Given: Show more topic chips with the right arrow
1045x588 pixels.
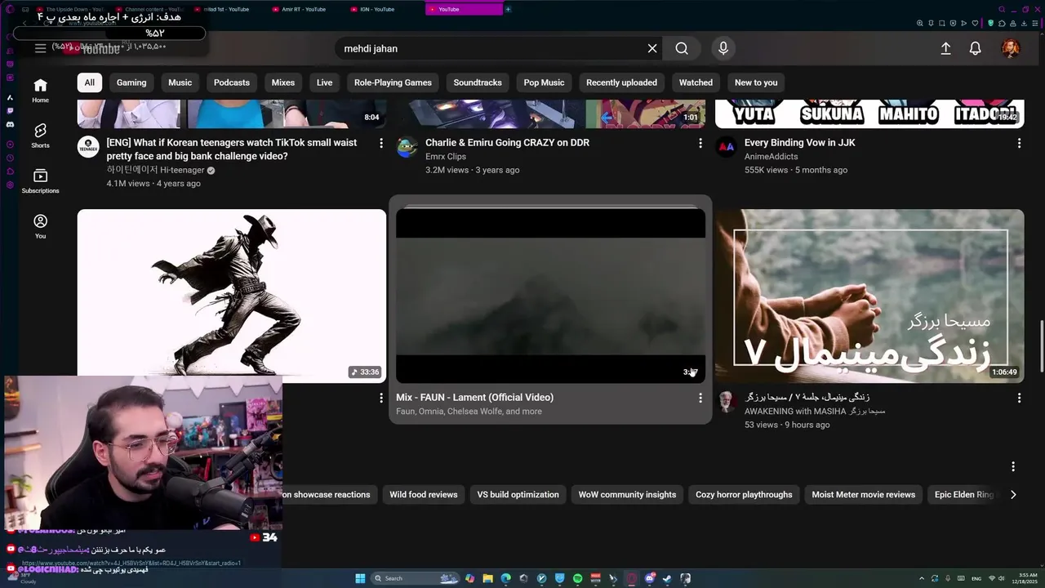Looking at the screenshot, I should pyautogui.click(x=1013, y=494).
